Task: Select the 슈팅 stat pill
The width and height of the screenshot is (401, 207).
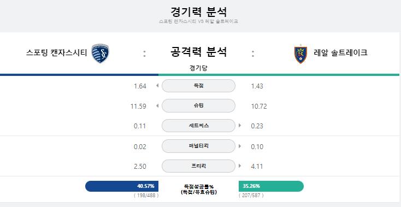Action: [x=198, y=105]
